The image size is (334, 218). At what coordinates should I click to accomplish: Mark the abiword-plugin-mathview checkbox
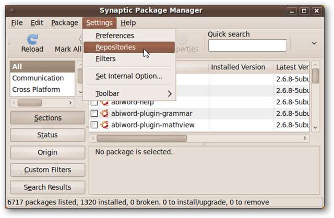(94, 125)
